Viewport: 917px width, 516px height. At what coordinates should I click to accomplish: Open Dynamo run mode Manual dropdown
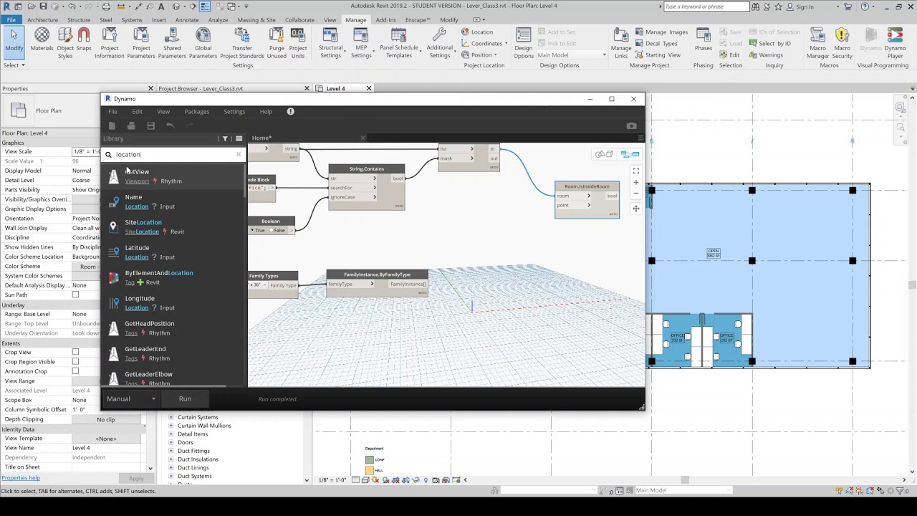pos(131,399)
